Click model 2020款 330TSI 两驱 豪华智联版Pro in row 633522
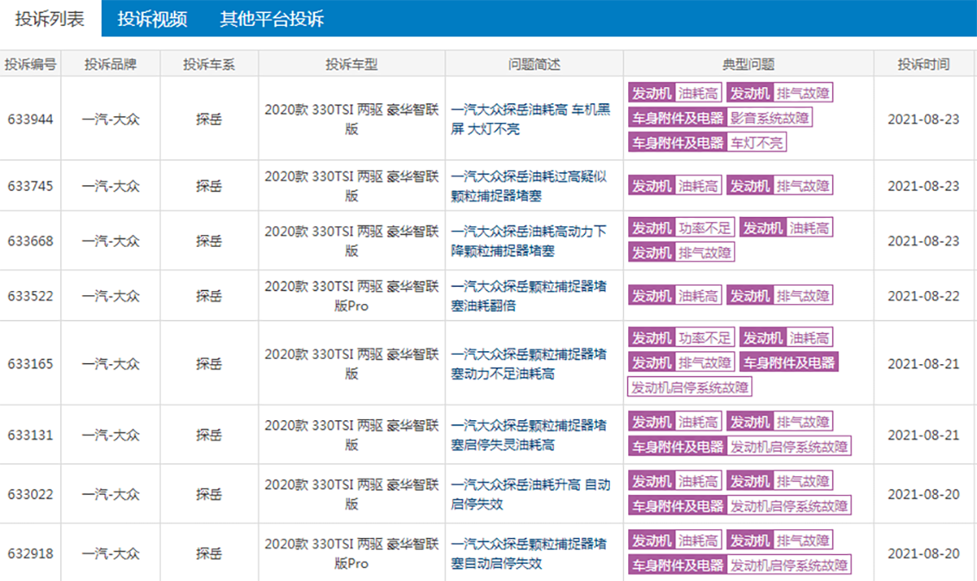Screen dimensions: 977x581 pyautogui.click(x=352, y=296)
